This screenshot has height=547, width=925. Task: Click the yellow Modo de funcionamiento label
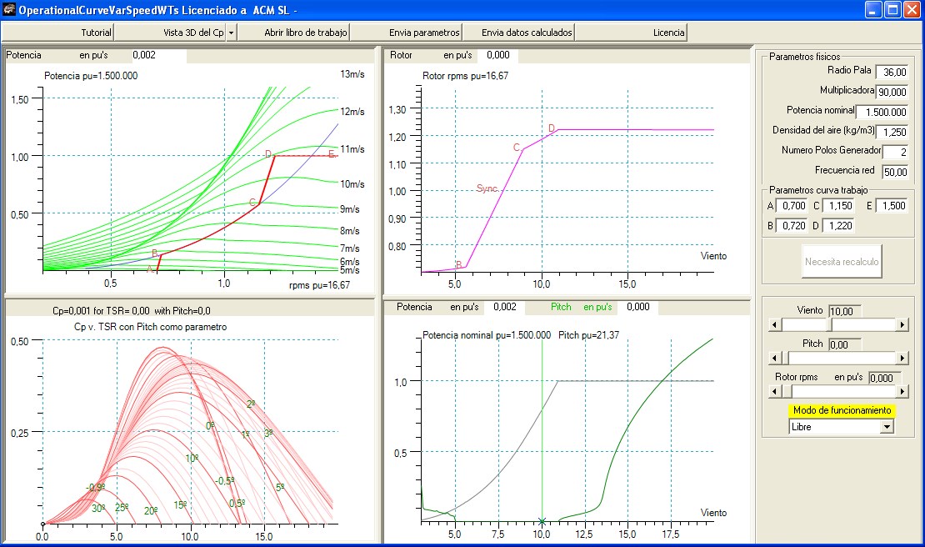tap(842, 410)
